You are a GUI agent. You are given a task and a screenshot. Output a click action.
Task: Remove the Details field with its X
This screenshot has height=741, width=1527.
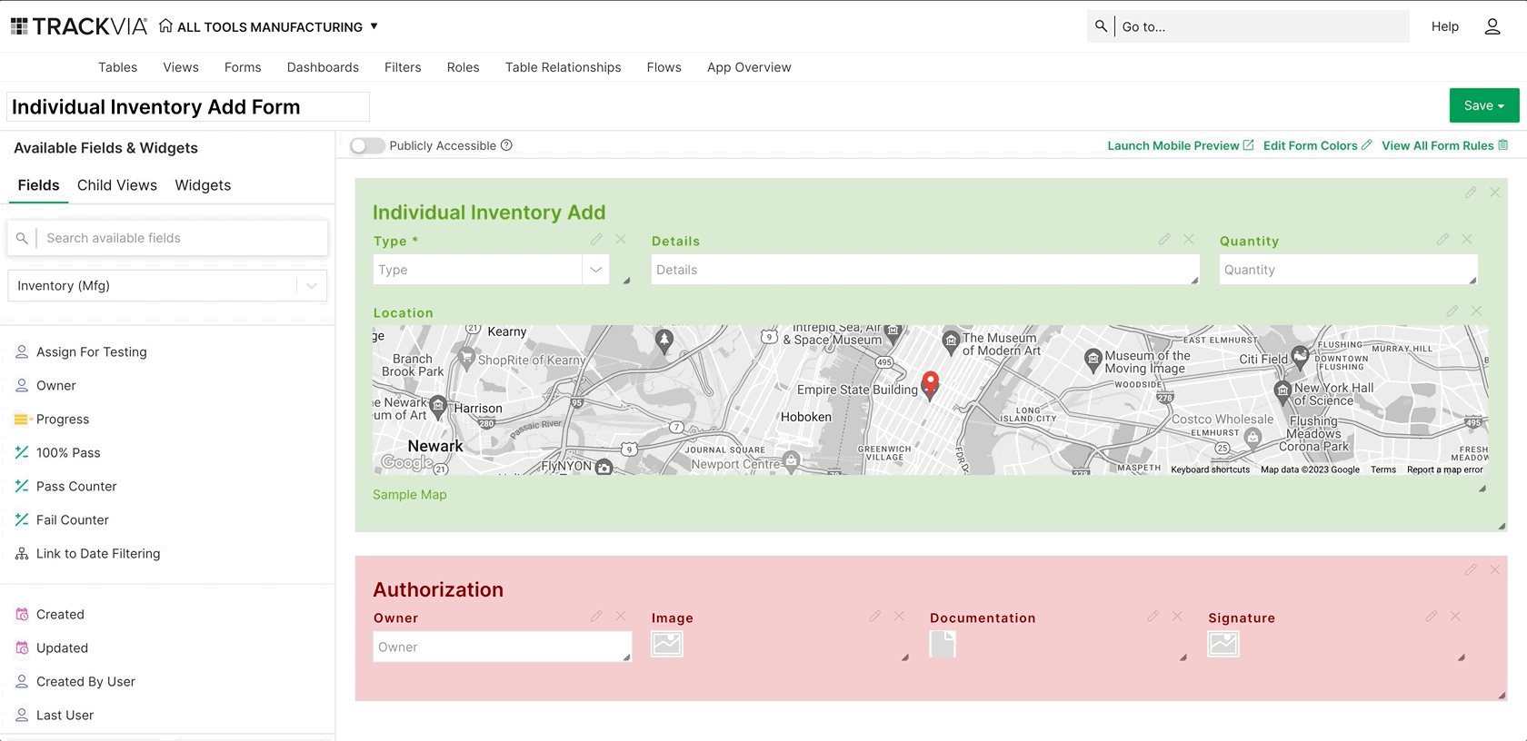click(x=1188, y=240)
